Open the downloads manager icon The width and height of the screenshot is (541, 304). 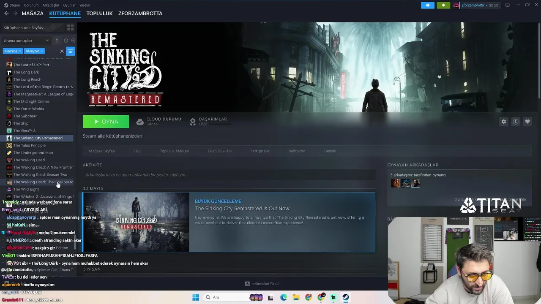[247, 284]
